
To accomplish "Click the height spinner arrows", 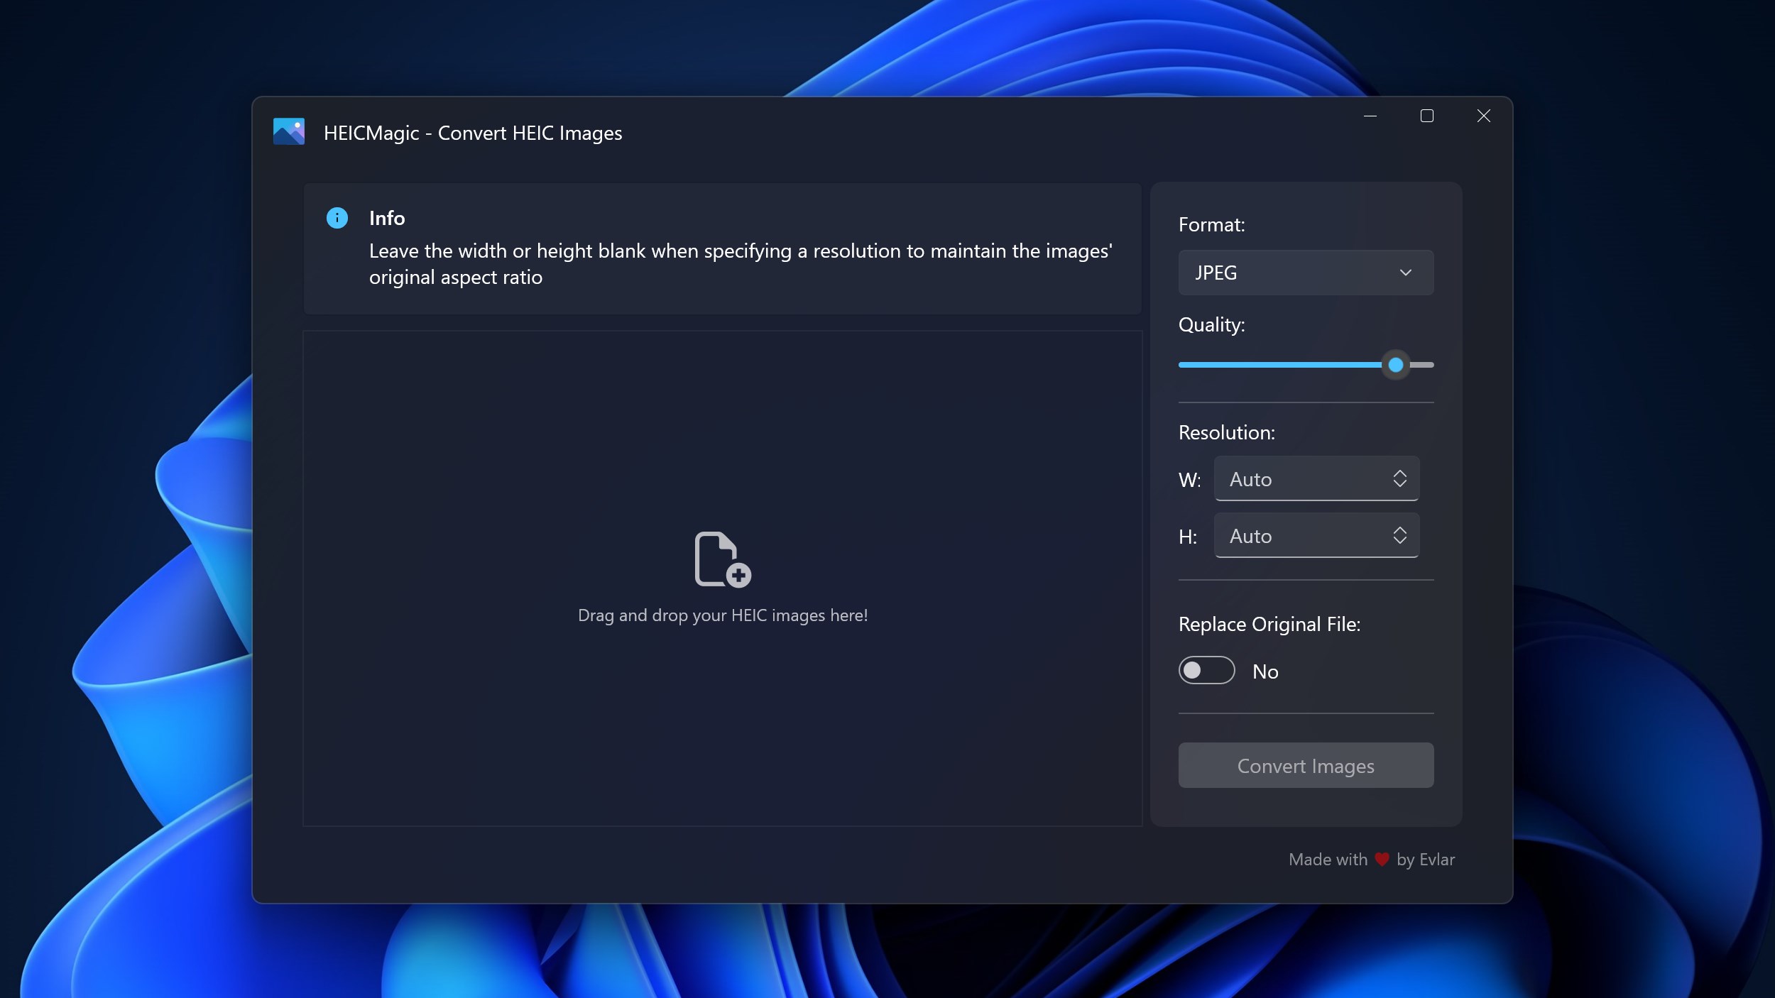I will 1399,535.
